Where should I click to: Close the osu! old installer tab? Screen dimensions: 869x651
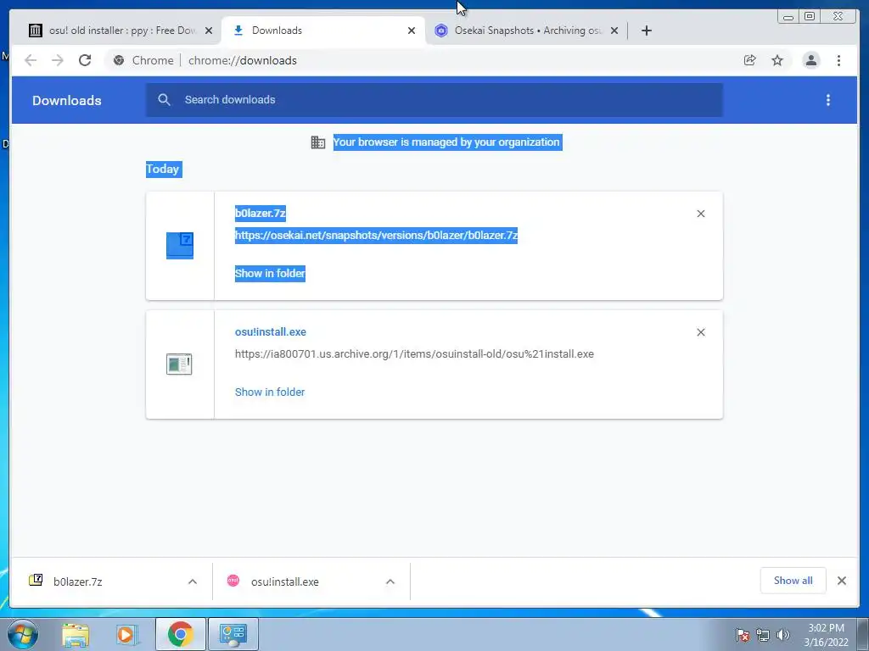click(209, 31)
